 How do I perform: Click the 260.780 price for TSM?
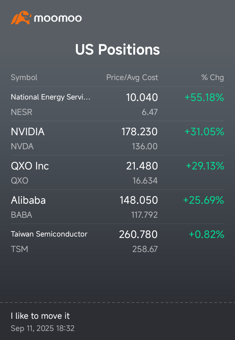(x=138, y=234)
